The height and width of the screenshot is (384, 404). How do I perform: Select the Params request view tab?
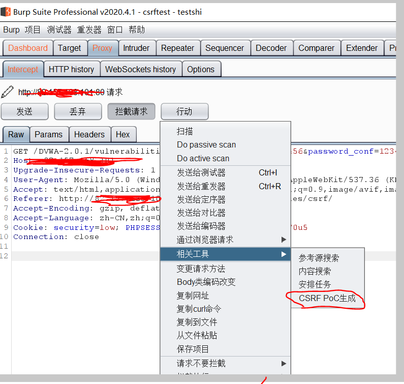click(49, 134)
